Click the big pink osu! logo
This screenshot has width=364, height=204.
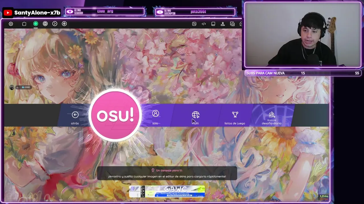[115, 115]
